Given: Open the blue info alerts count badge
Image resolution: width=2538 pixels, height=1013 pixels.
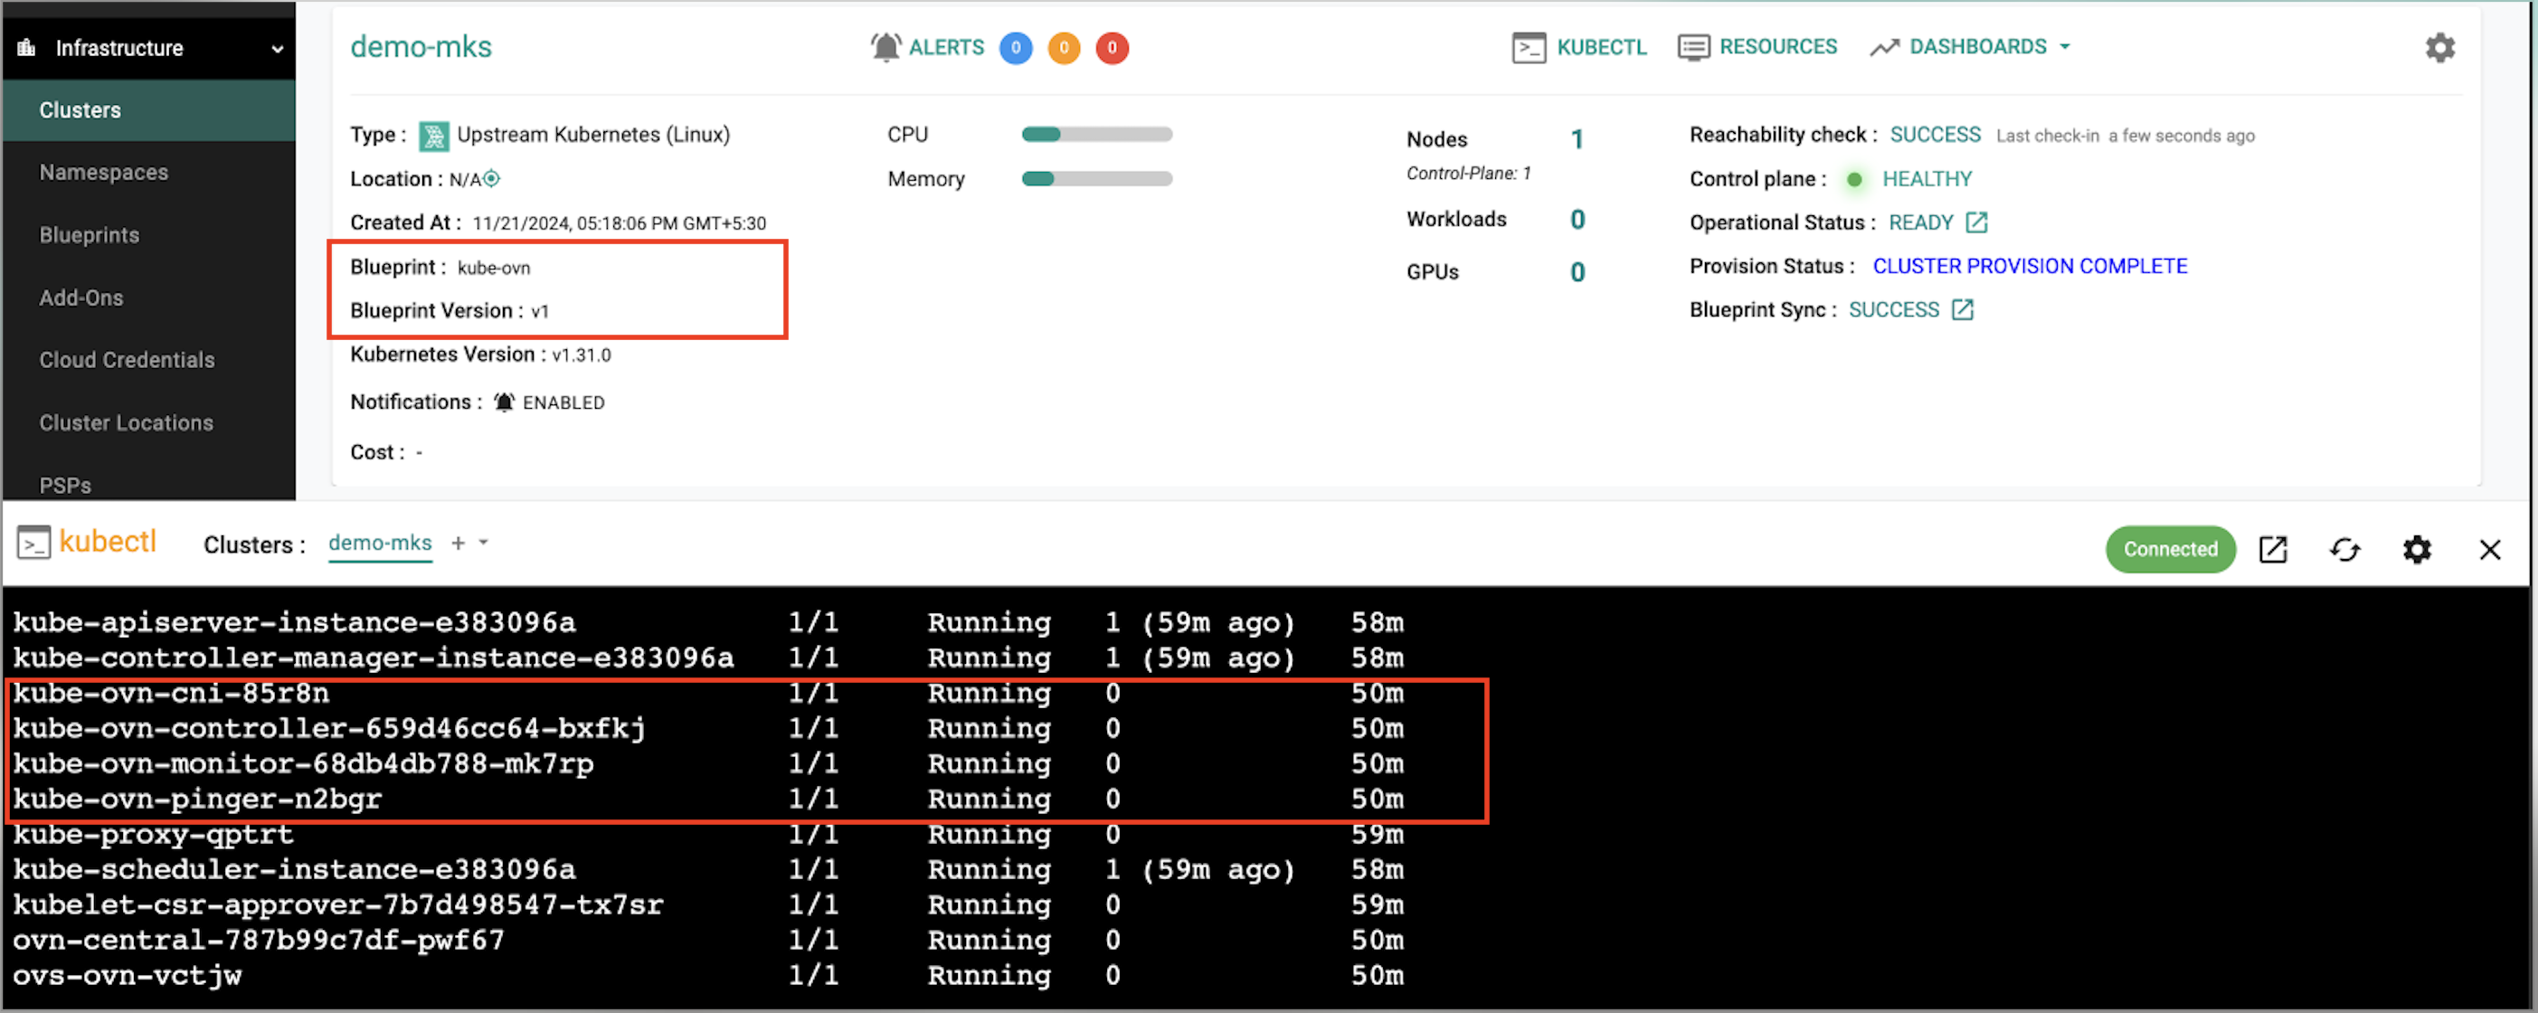Looking at the screenshot, I should 1015,47.
